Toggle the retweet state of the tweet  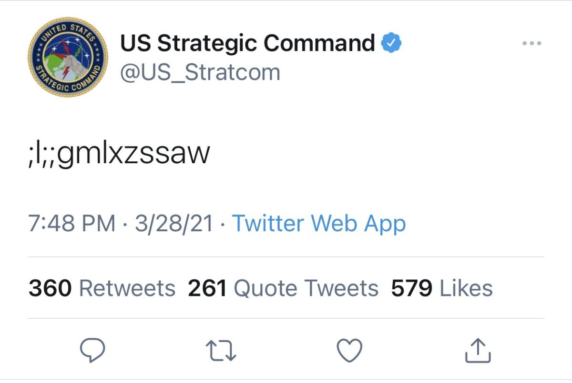point(220,350)
